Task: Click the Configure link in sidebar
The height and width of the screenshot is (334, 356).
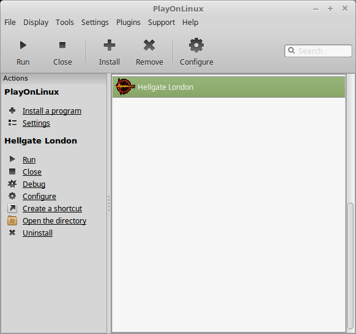Action: pos(39,197)
